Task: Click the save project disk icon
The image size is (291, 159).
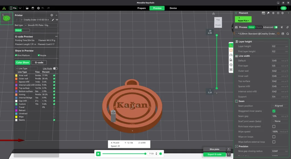Action: (33, 8)
